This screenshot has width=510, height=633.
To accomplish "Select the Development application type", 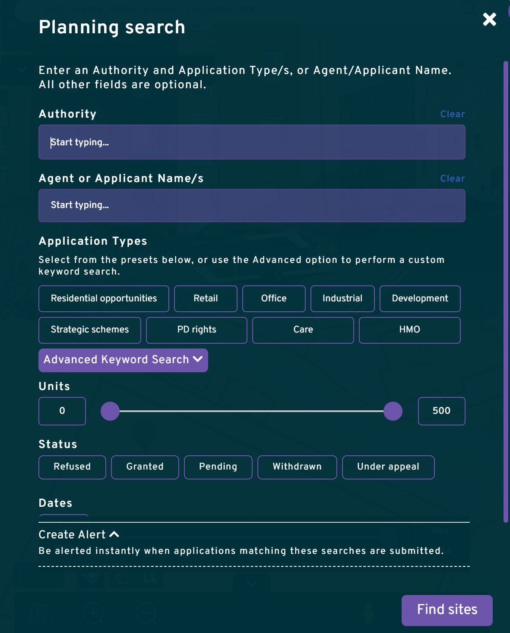I will point(420,298).
